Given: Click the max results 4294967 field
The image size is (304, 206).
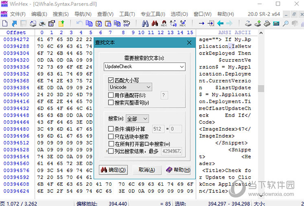Looking at the screenshot, I should [x=172, y=151].
